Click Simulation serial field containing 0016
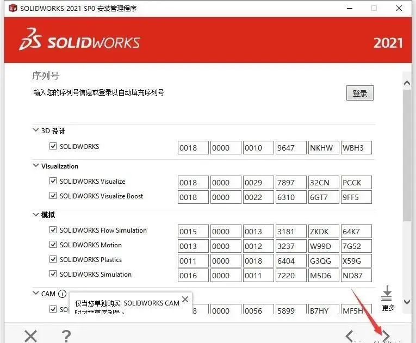Screen dimensions: 416x343 coord(193,276)
